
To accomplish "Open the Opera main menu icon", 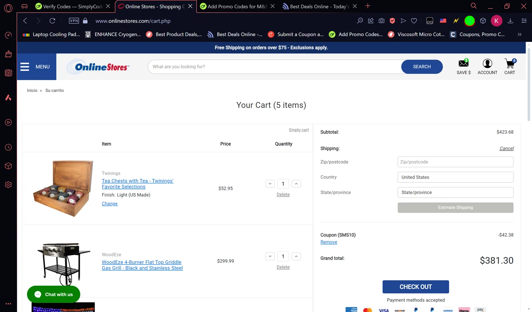I will (8, 7).
